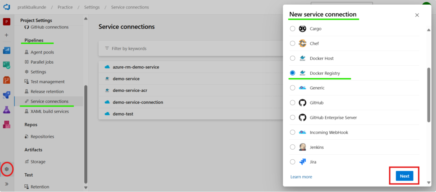Click GitHub Enterprise Server octocat icon
This screenshot has width=436, height=192.
pyautogui.click(x=303, y=117)
